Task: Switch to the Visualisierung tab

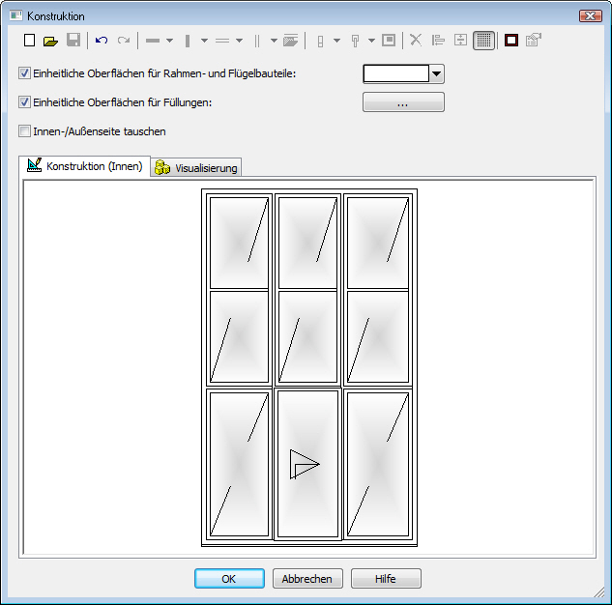Action: coord(196,168)
